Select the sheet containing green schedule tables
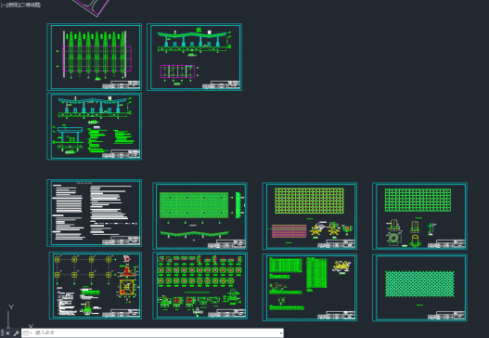Screen dimensions: 489x338 pyautogui.click(x=310, y=288)
